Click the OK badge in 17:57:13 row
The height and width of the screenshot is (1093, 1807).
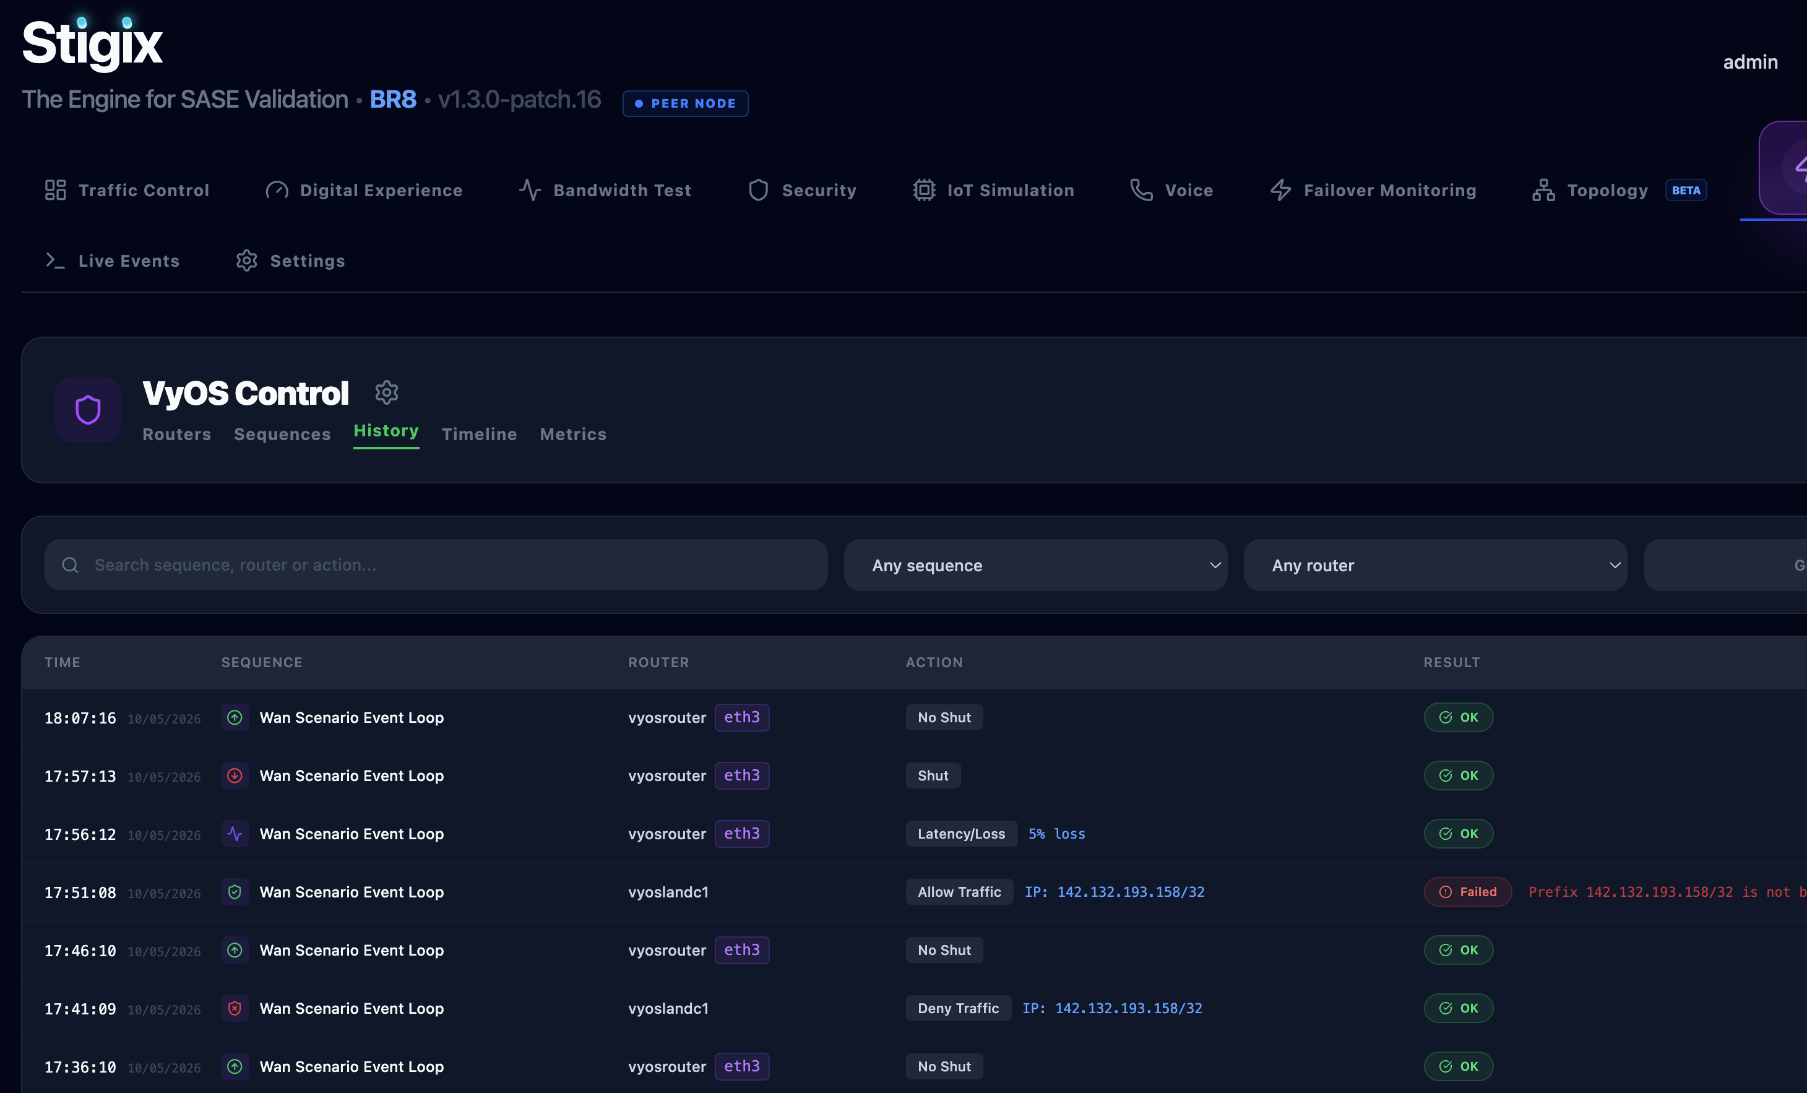point(1459,775)
